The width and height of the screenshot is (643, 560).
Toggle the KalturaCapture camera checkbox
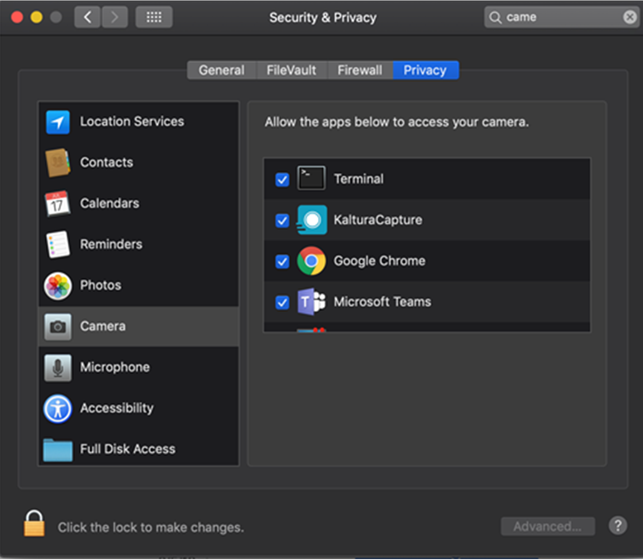(x=282, y=220)
